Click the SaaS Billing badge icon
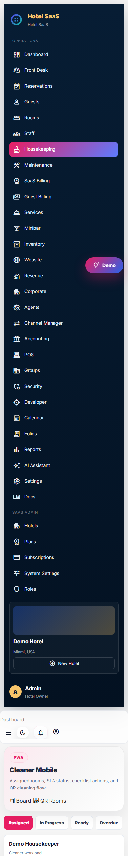128x856 pixels. 17,181
